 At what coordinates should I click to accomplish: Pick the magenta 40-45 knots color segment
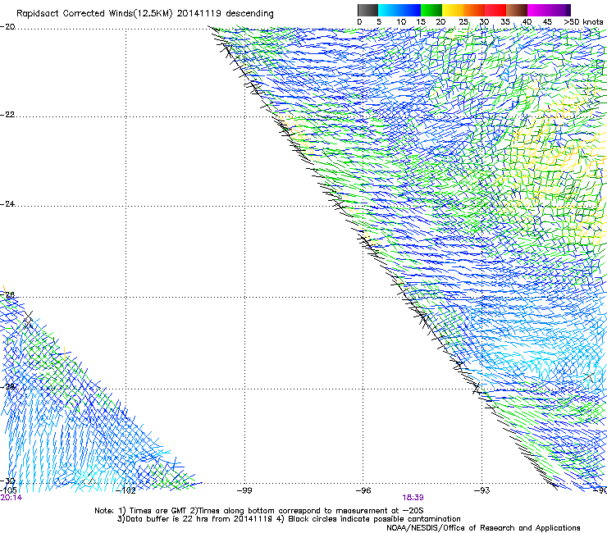(538, 10)
